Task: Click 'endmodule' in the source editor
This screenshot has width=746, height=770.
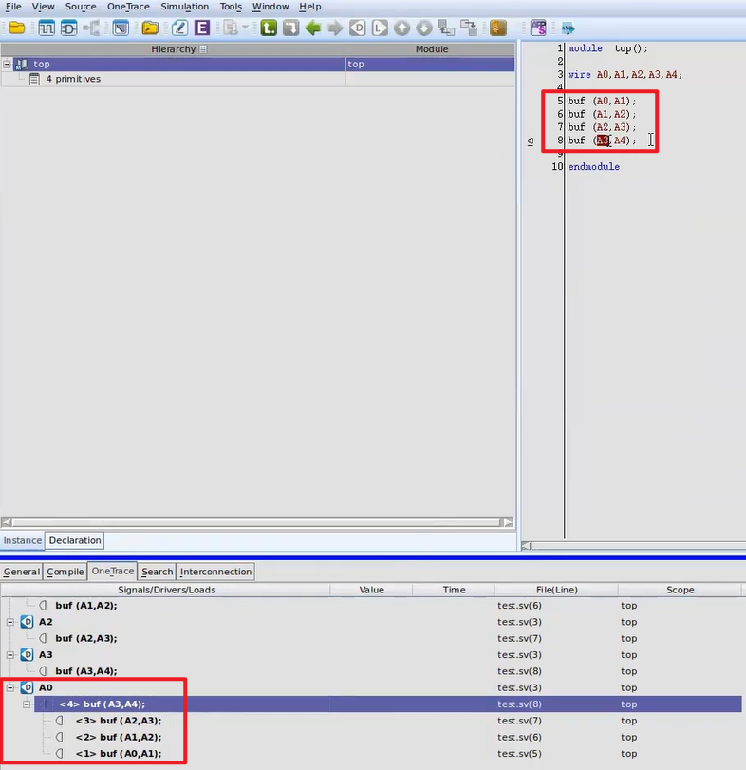Action: tap(594, 167)
